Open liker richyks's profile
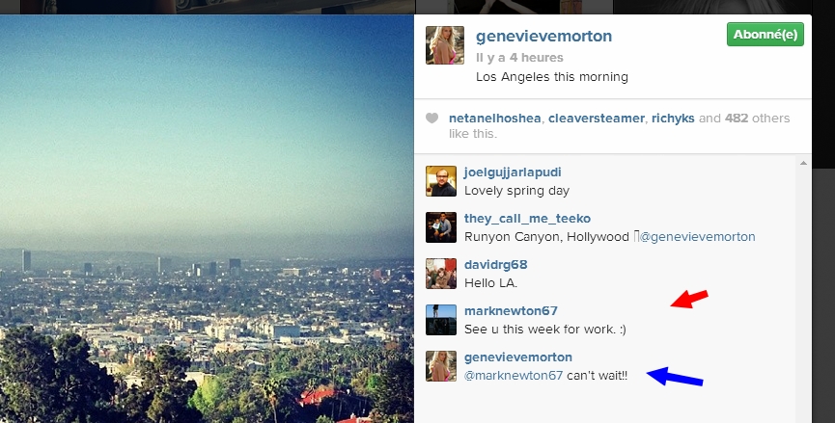The width and height of the screenshot is (835, 423). [673, 118]
